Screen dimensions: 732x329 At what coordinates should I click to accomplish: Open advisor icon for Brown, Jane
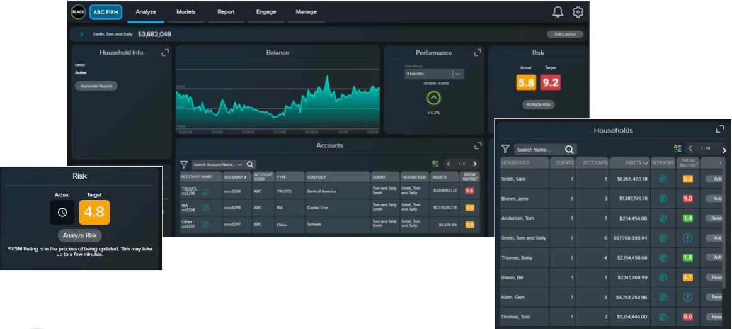click(663, 199)
